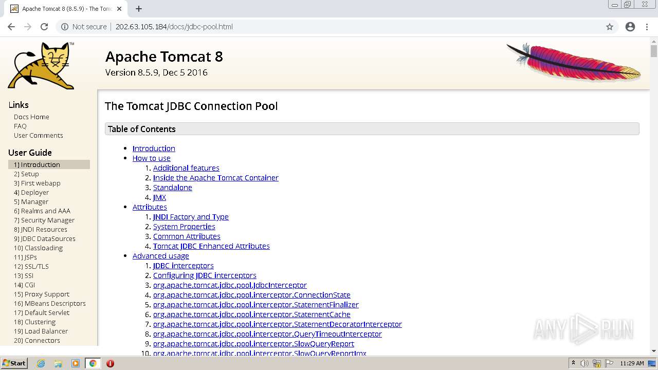This screenshot has height=370, width=658.
Task: Jump to Common Attributes section
Action: coord(187,236)
